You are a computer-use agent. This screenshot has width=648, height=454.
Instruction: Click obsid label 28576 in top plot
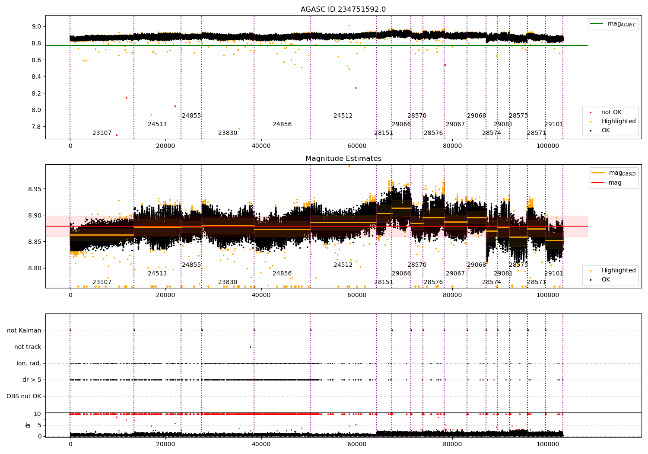pos(433,133)
